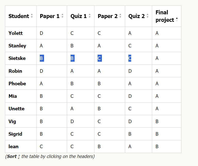This screenshot has height=166, width=198.
Task: Click Robin's name cell
Action: coord(15,71)
